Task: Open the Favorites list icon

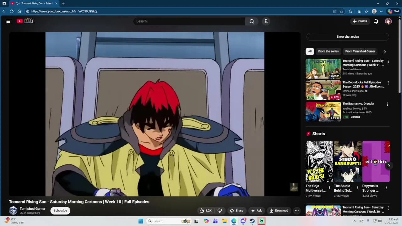Action: [x=367, y=11]
